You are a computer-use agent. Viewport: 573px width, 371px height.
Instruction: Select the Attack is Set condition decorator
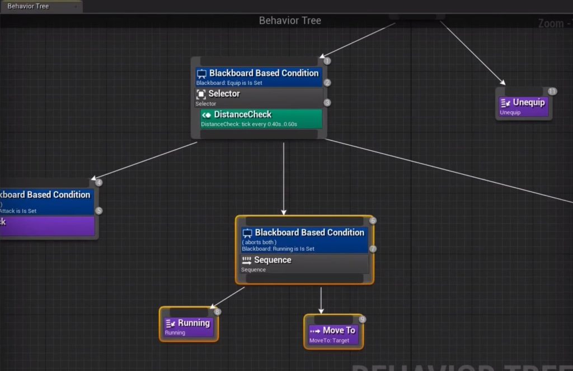click(x=47, y=201)
